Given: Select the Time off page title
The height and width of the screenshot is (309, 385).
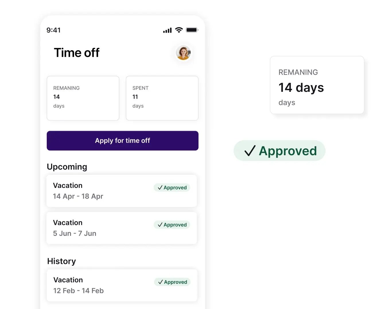Looking at the screenshot, I should pyautogui.click(x=76, y=53).
